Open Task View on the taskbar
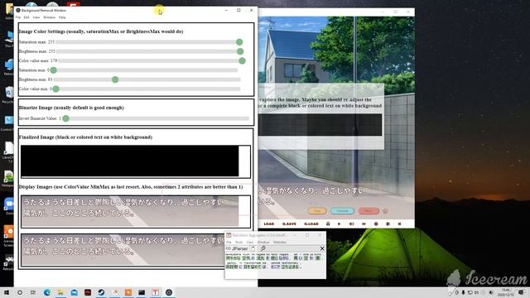 (x=33, y=292)
